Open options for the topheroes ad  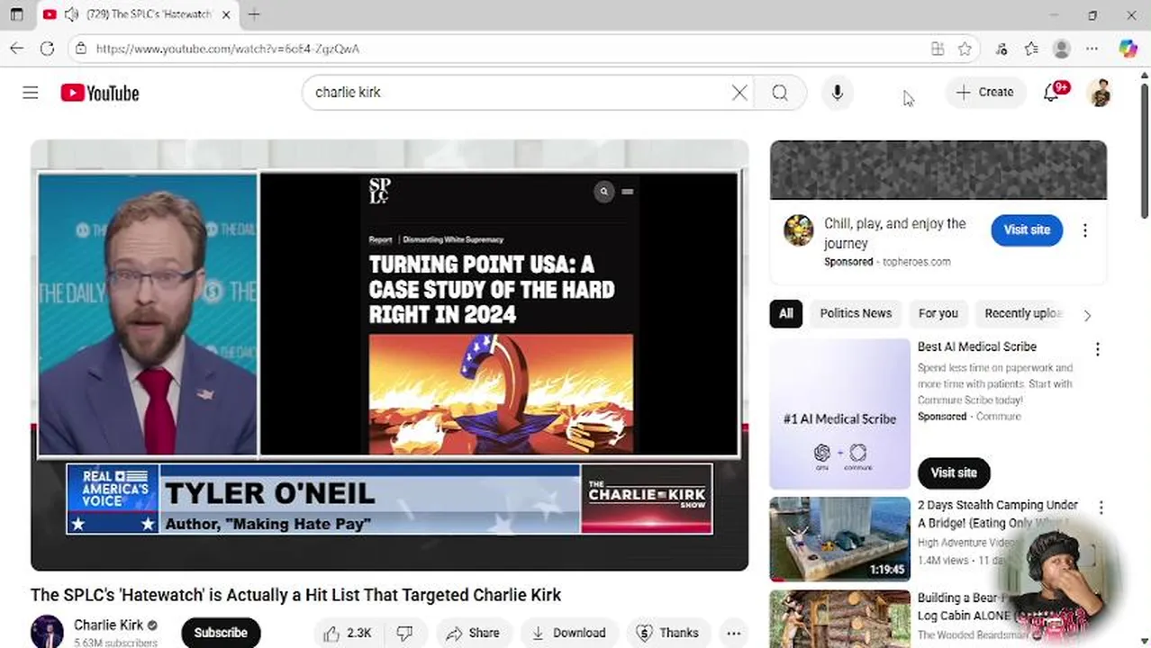(x=1085, y=230)
